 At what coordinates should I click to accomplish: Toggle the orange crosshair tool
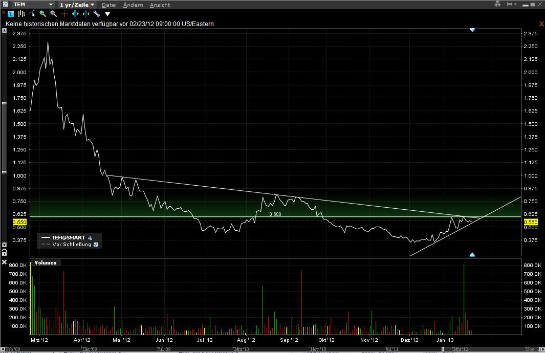64,14
